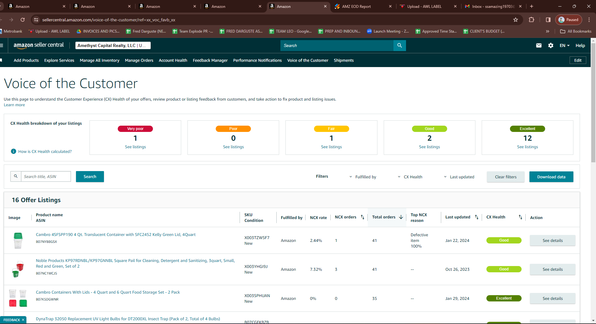Open Performance Notifications menu item
The width and height of the screenshot is (596, 324).
pos(257,60)
